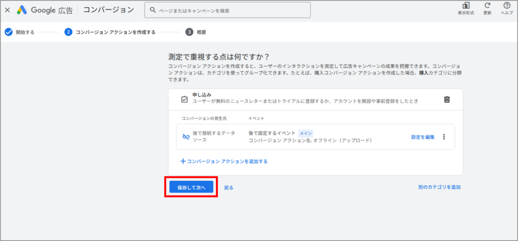The image size is (518, 241).
Task: Close the conversion setup with the X icon
Action: 7,10
